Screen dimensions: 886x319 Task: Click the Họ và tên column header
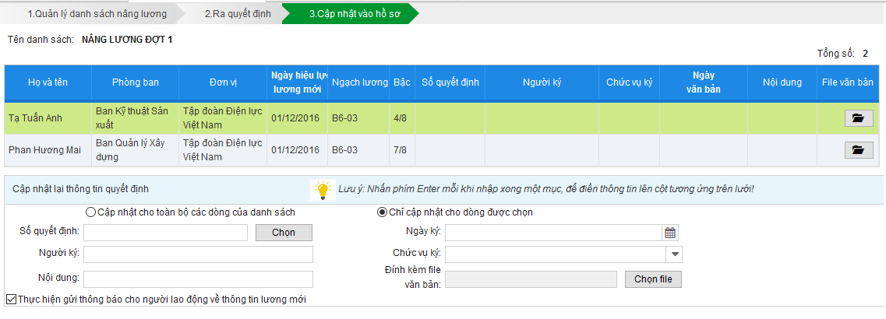pyautogui.click(x=48, y=82)
